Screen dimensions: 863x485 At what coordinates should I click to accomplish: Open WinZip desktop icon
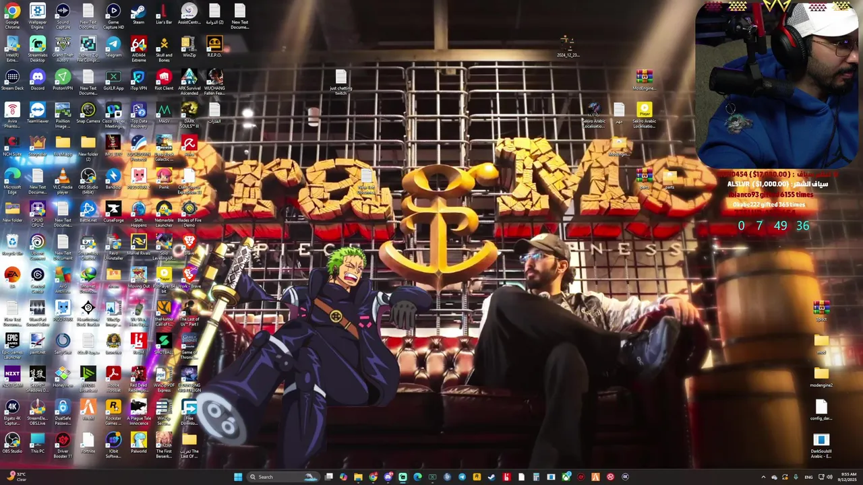[189, 48]
